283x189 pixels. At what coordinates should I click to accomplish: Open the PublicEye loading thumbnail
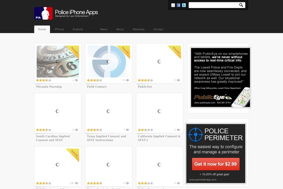click(x=159, y=61)
